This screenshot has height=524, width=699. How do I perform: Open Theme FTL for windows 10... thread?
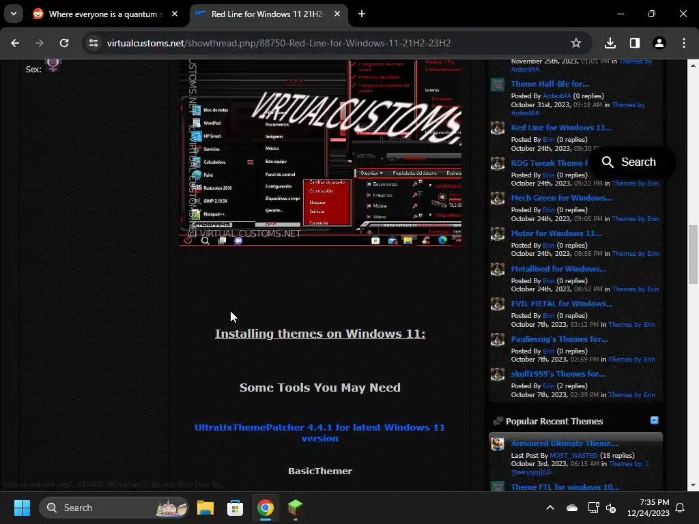coord(565,487)
